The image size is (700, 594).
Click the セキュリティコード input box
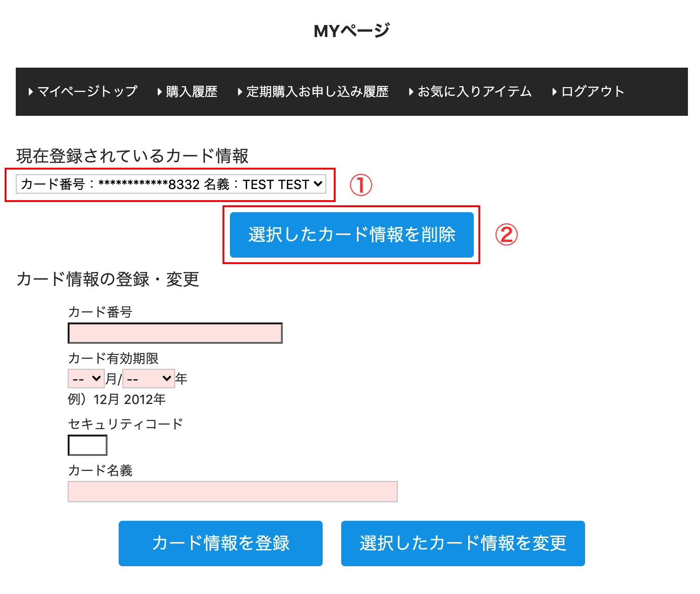pyautogui.click(x=88, y=446)
